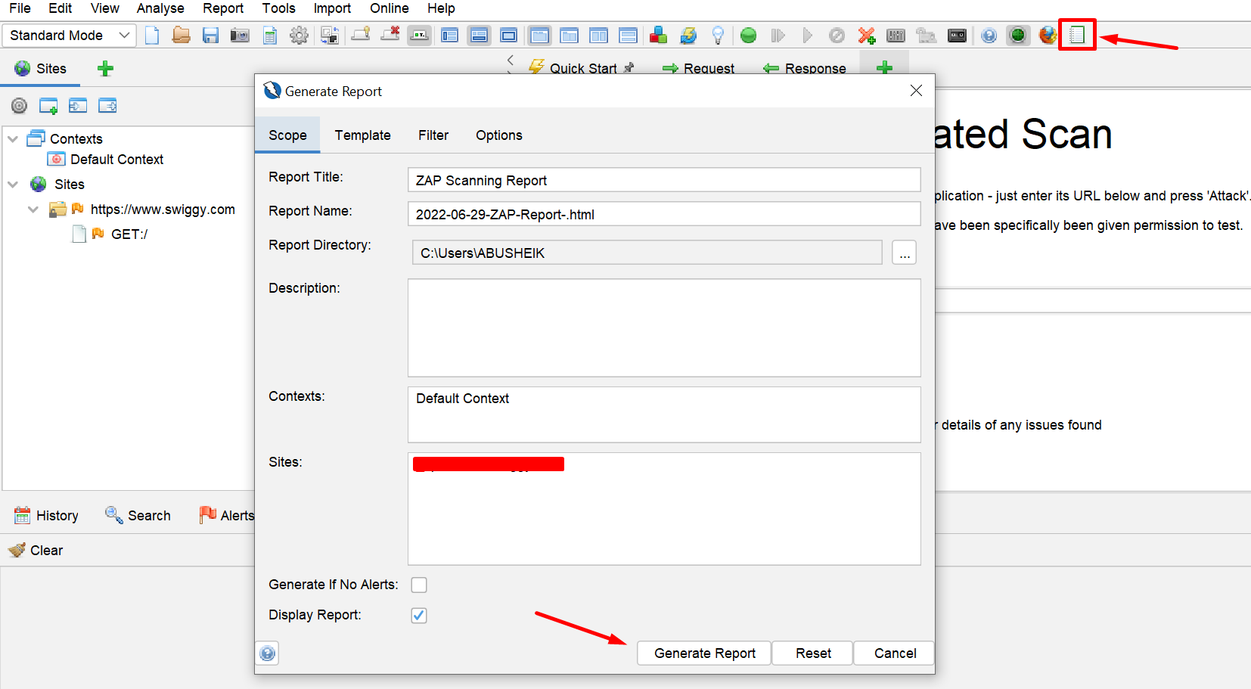Image resolution: width=1251 pixels, height=689 pixels.
Task: Launch browser using the Firefox icon
Action: coord(1048,36)
